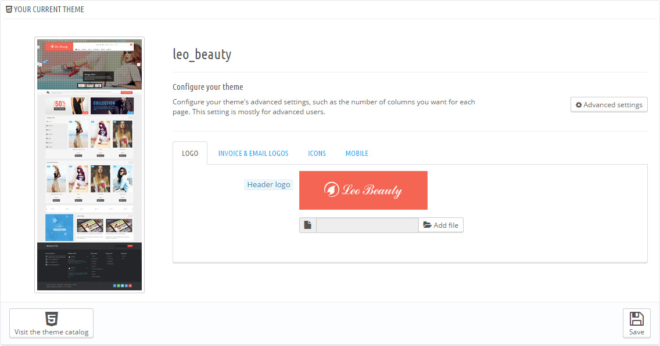Click the HTML5 icon beside Your Current Theme

pyautogui.click(x=9, y=9)
